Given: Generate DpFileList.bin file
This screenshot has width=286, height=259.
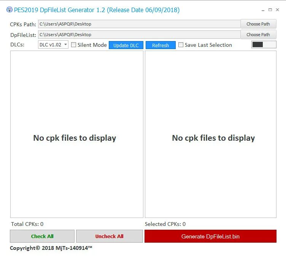Looking at the screenshot, I should (x=210, y=237).
